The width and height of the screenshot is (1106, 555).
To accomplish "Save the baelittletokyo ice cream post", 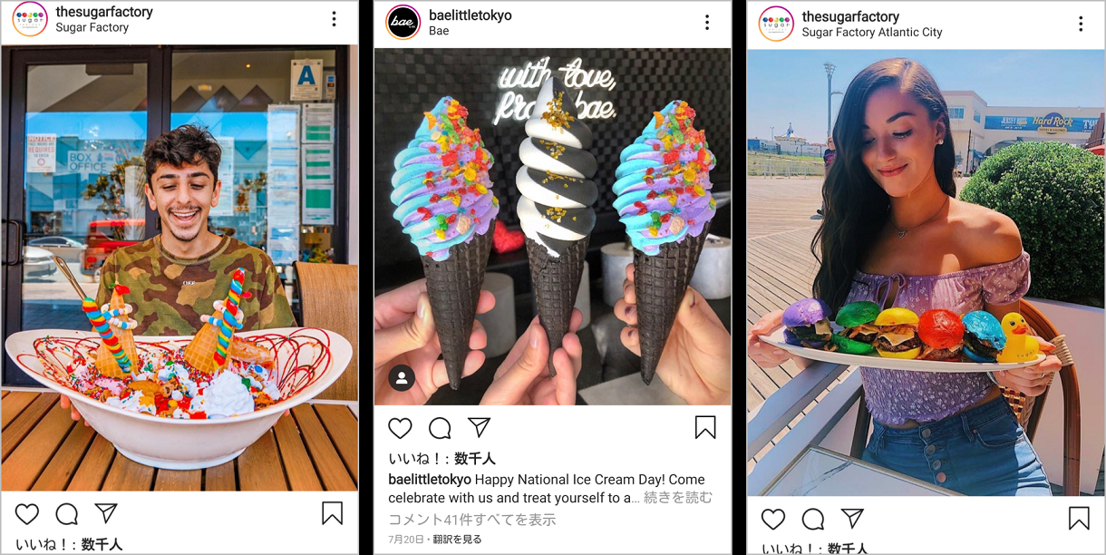I will coord(705,427).
